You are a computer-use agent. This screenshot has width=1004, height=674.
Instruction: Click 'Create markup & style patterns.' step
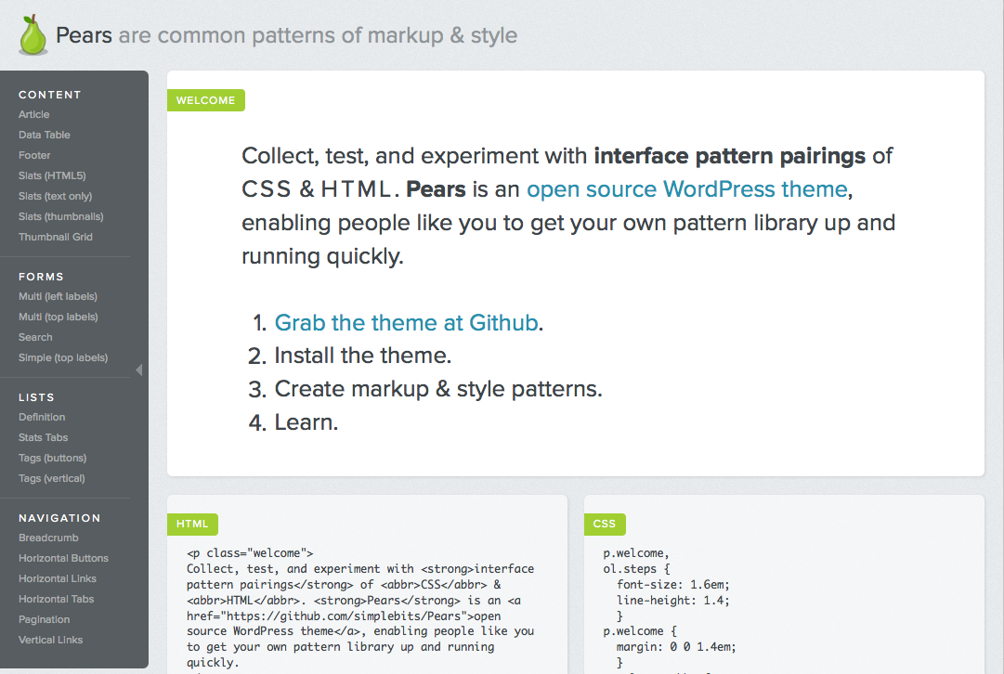click(438, 389)
